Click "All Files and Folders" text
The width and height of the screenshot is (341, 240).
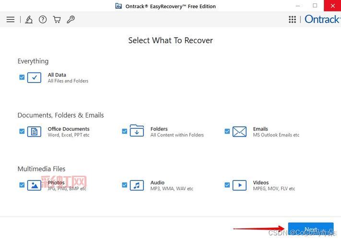pyautogui.click(x=68, y=81)
